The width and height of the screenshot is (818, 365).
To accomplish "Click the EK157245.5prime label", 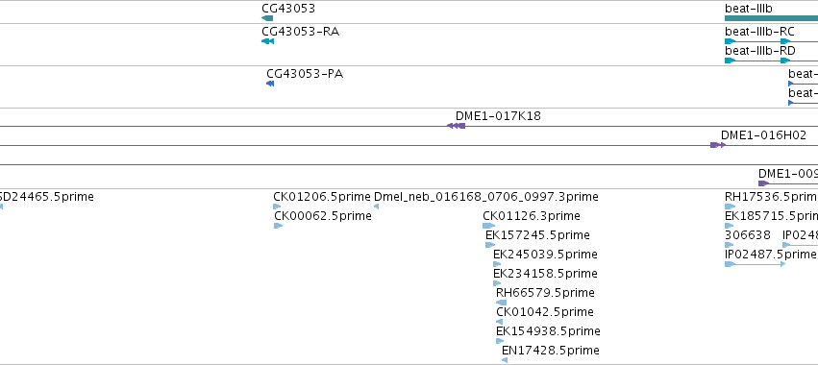I will coord(537,235).
